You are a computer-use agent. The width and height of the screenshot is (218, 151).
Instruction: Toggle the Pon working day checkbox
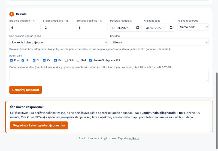tap(11, 60)
